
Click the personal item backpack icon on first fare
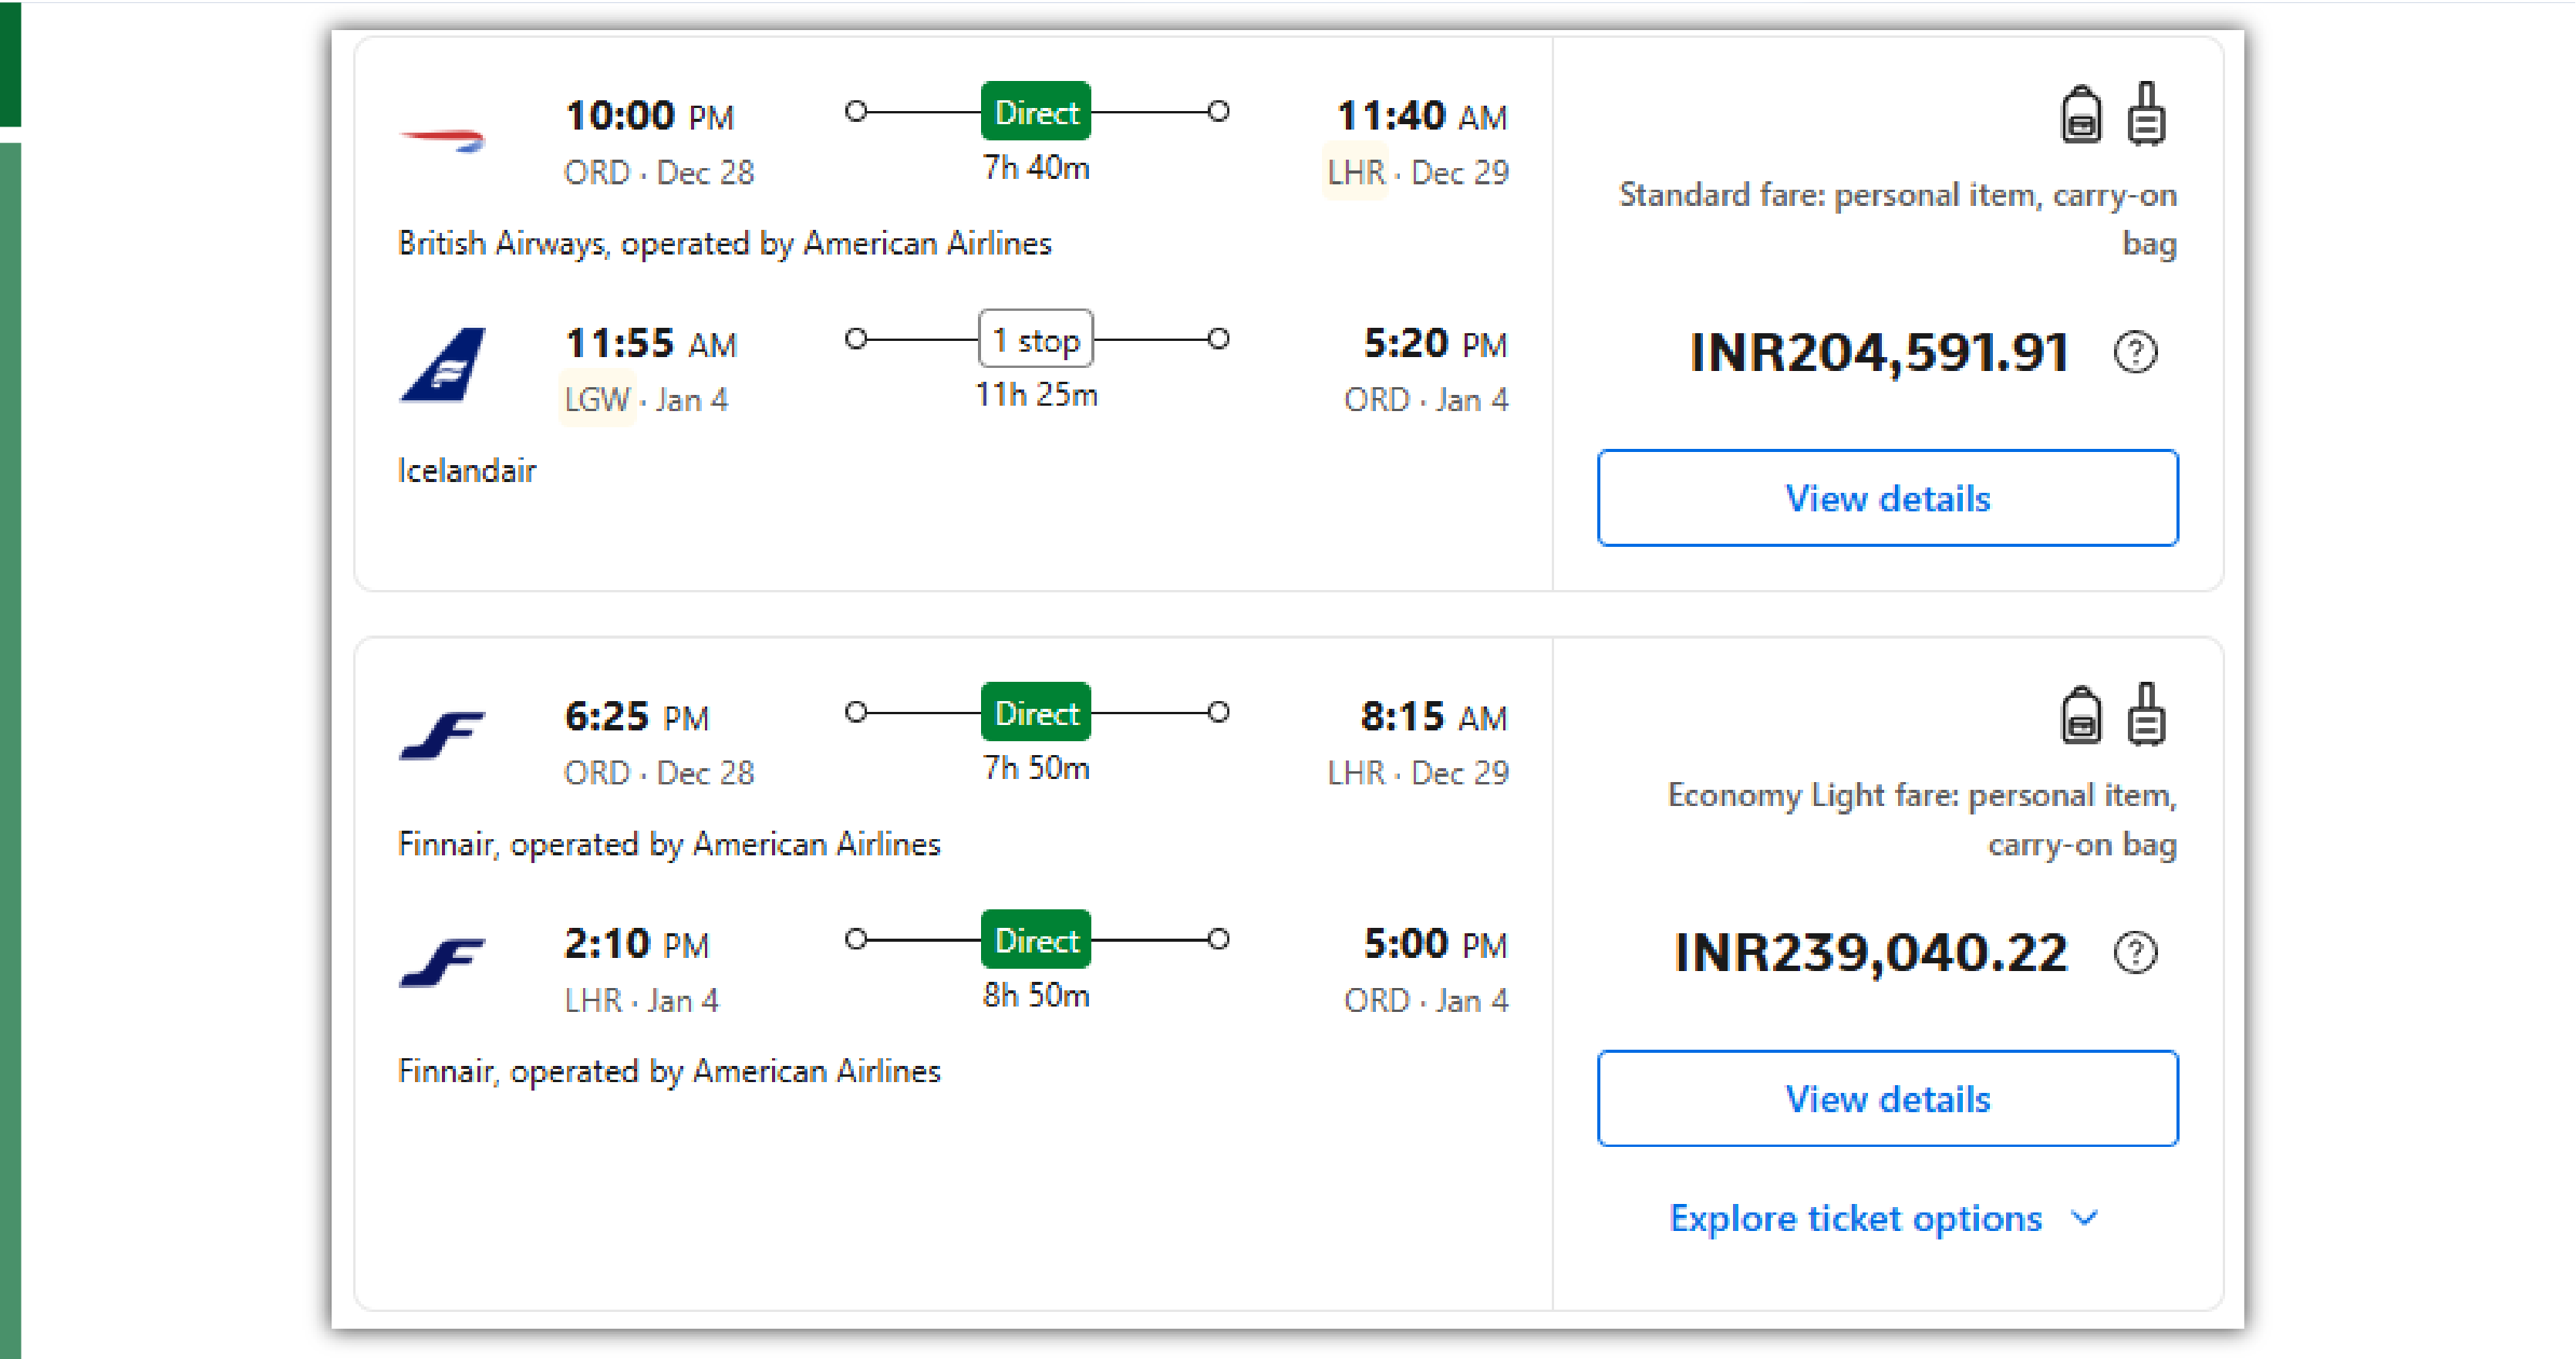click(2083, 114)
